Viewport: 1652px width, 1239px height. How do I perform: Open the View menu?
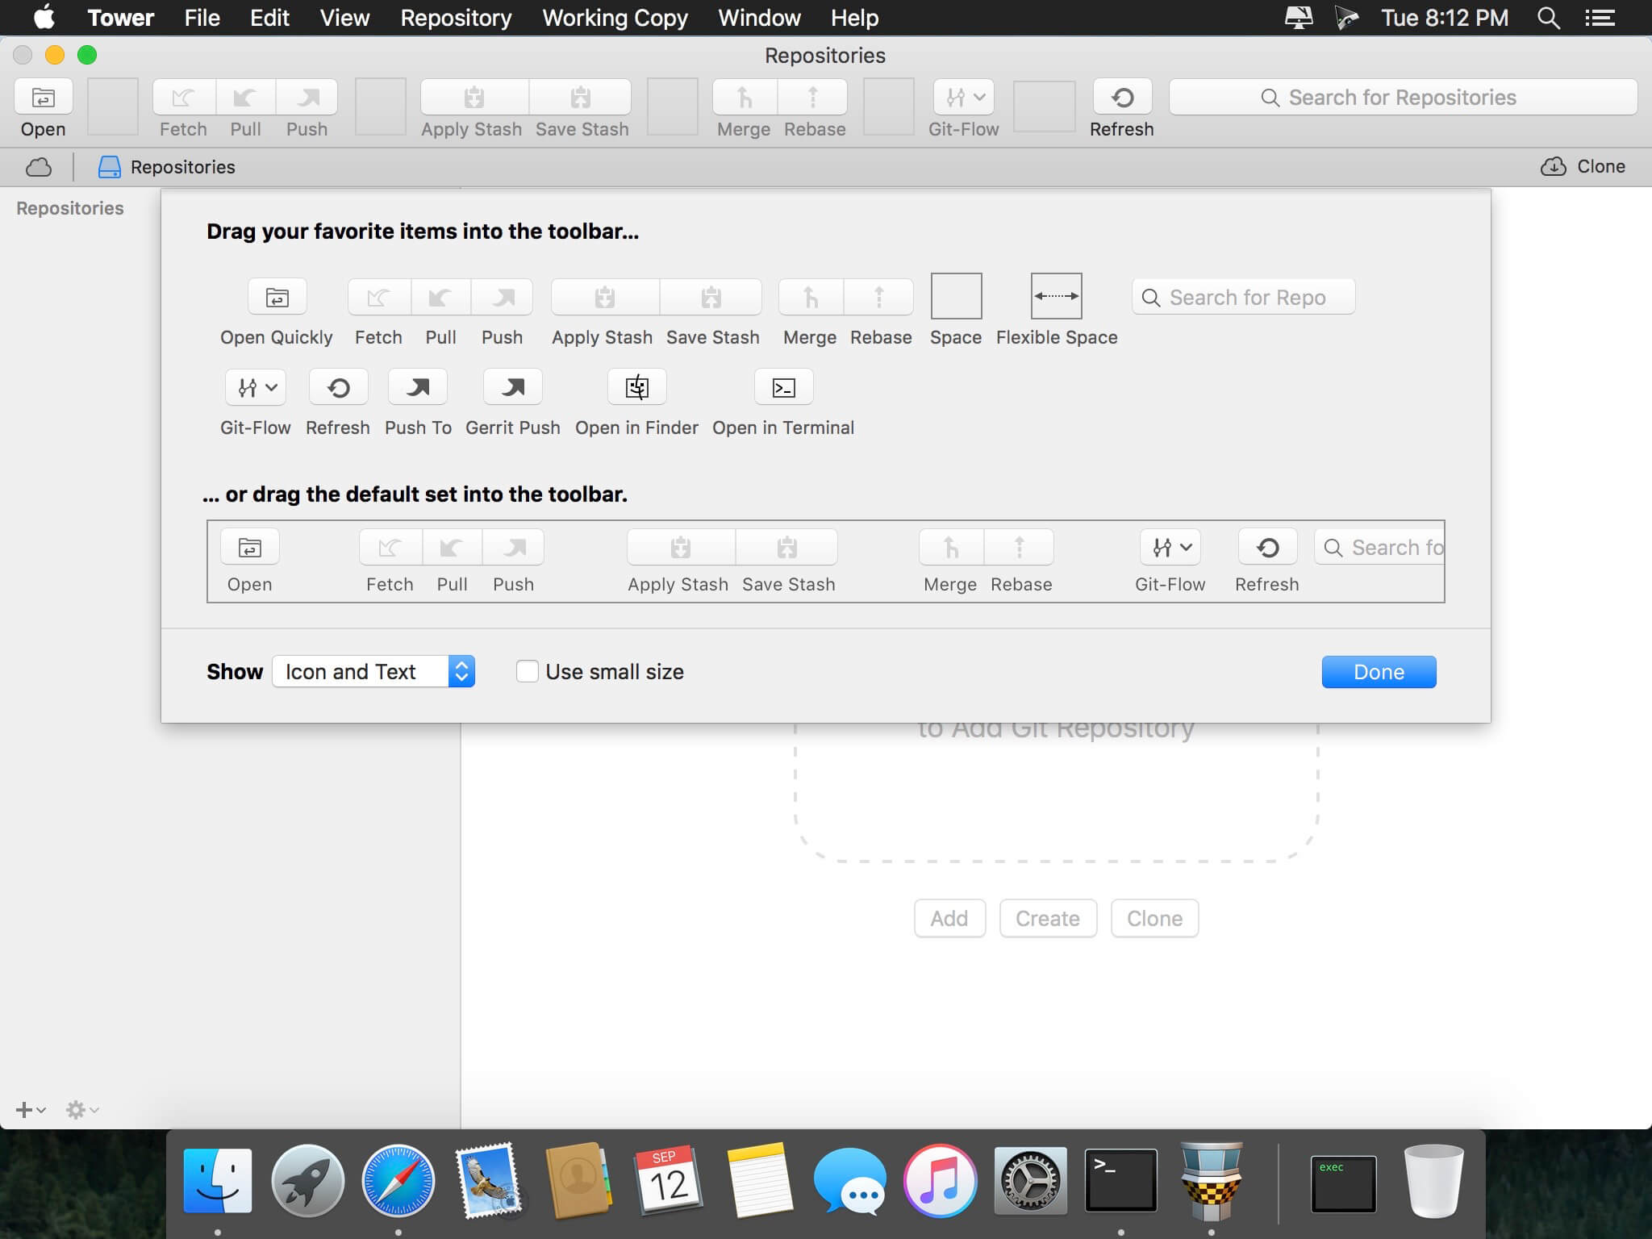[344, 18]
